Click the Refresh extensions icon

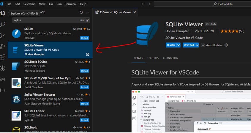click(81, 12)
